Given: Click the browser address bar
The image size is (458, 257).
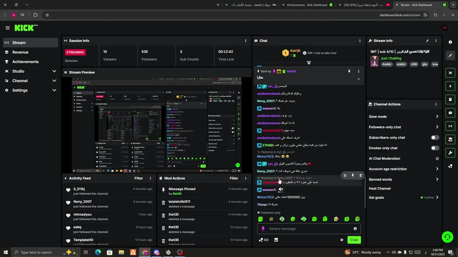Looking at the screenshot, I should (x=236, y=15).
